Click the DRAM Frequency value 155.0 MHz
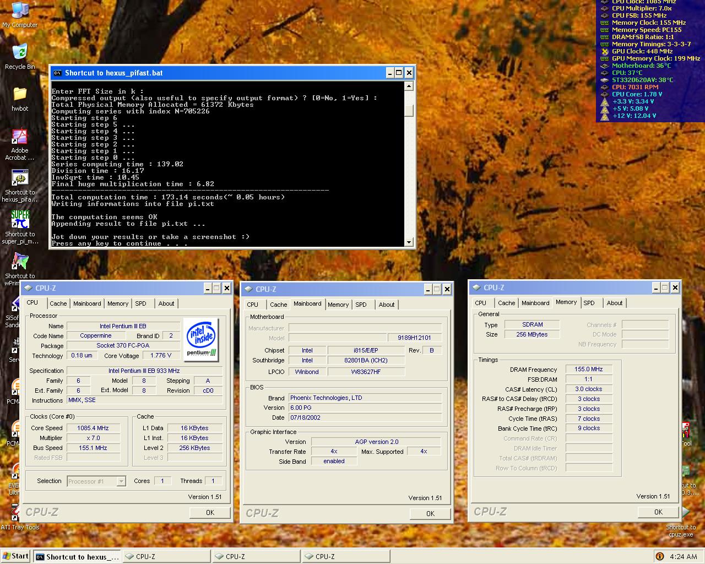 click(x=589, y=370)
